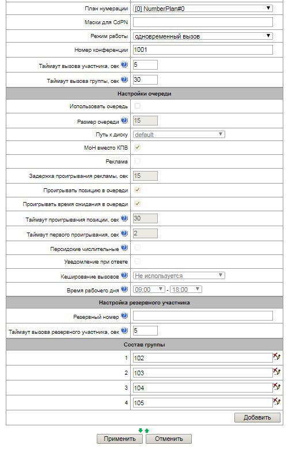Click the Отменить button
This screenshot has height=457, width=296.
[x=169, y=439]
